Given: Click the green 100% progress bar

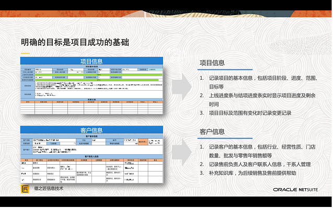Looking at the screenshot, I should click(99, 75).
